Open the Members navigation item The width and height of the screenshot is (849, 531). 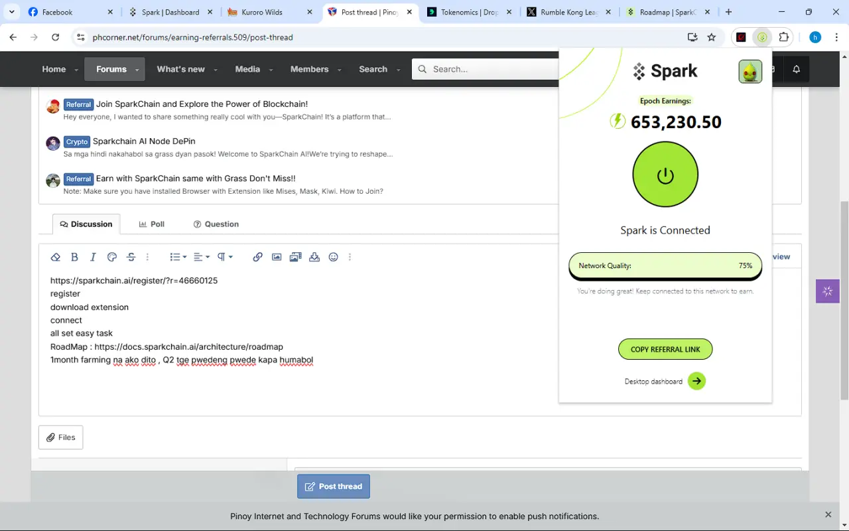click(309, 69)
